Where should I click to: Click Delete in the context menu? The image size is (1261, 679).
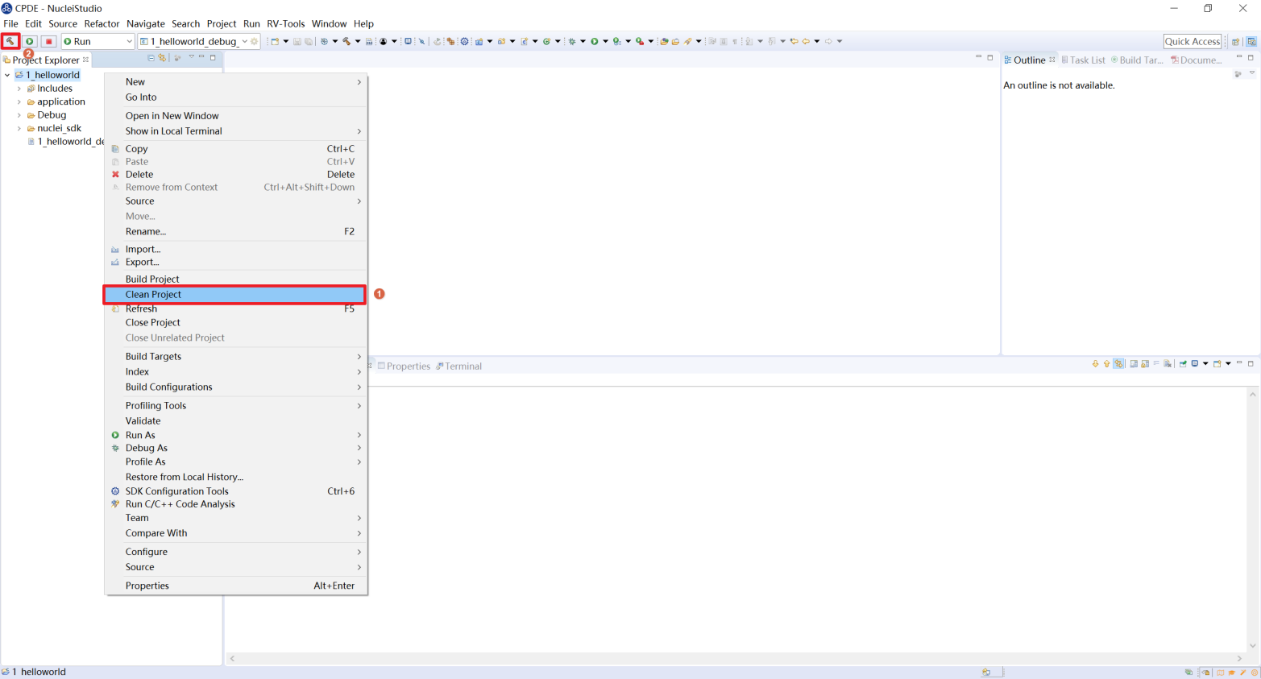pos(235,175)
